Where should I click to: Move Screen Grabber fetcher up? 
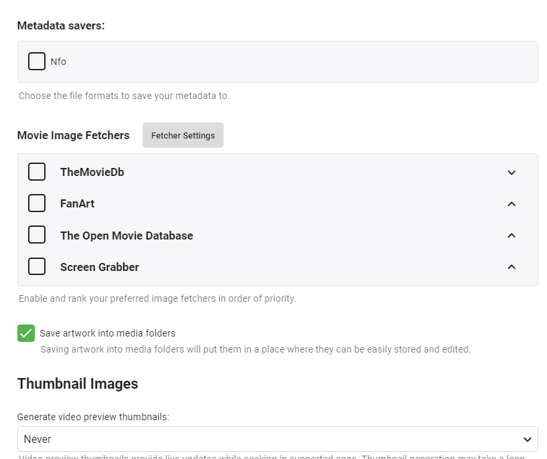(x=512, y=267)
